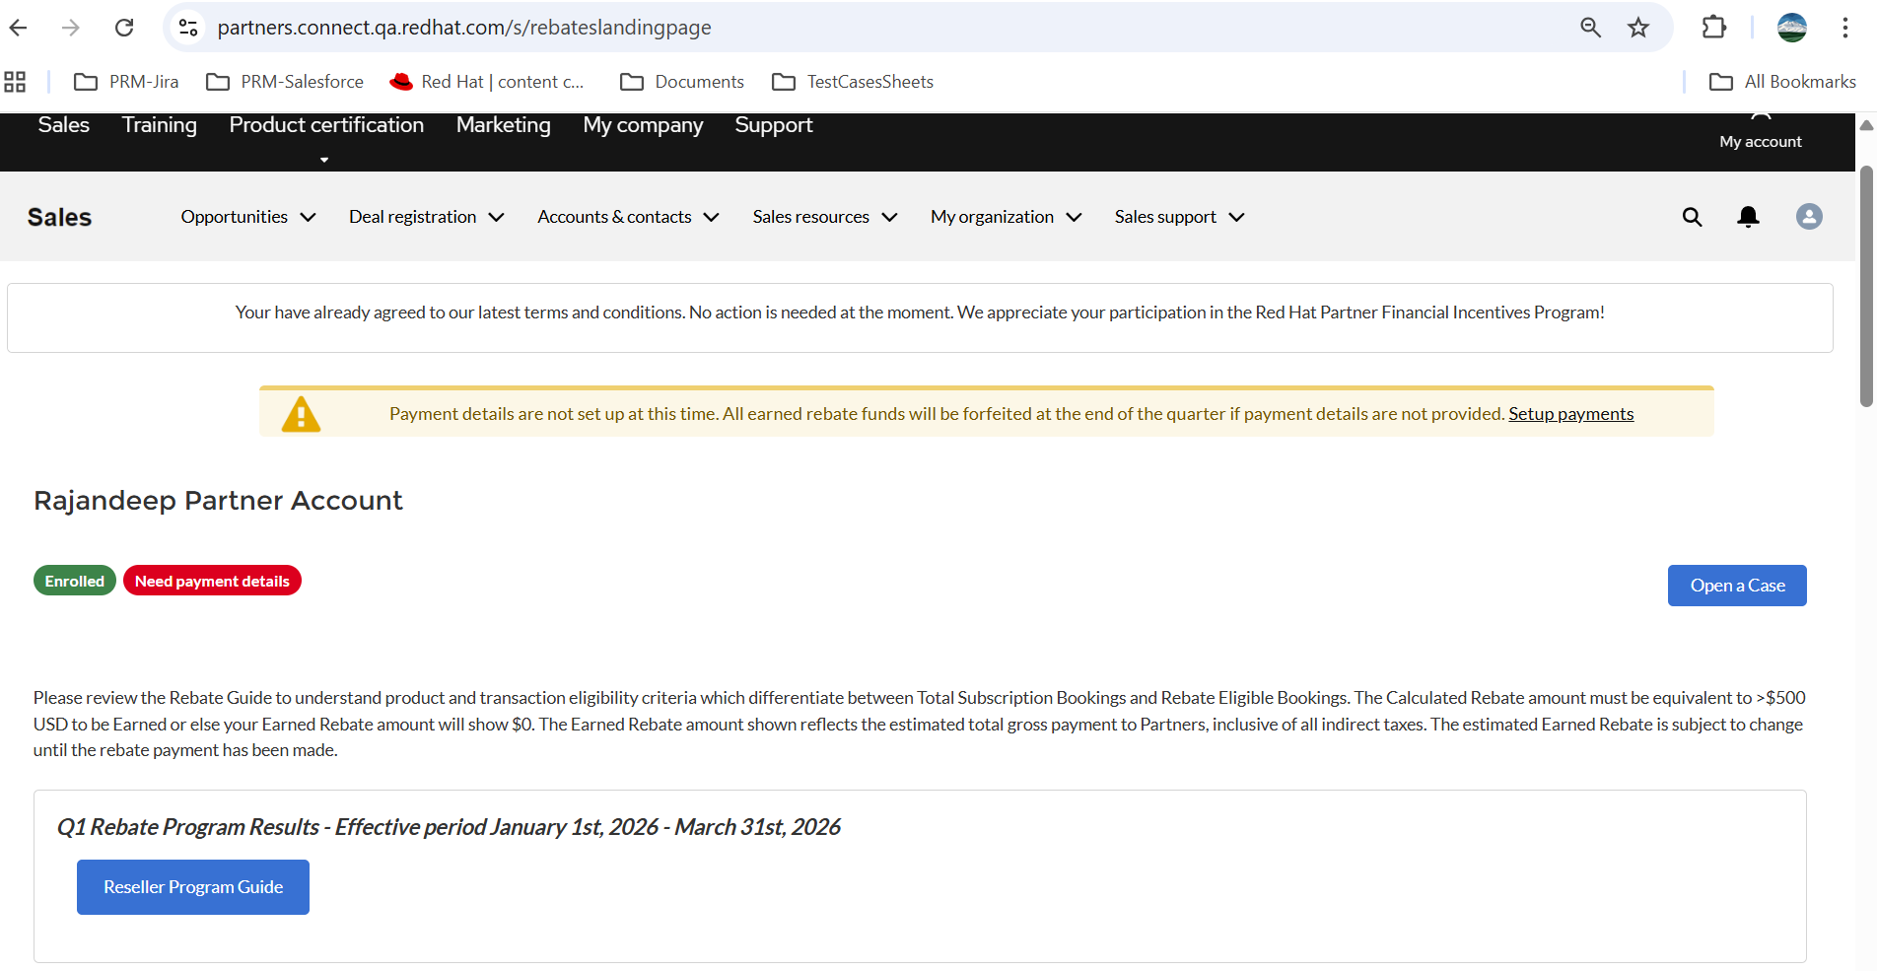
Task: View site information icon in address bar
Action: (188, 28)
